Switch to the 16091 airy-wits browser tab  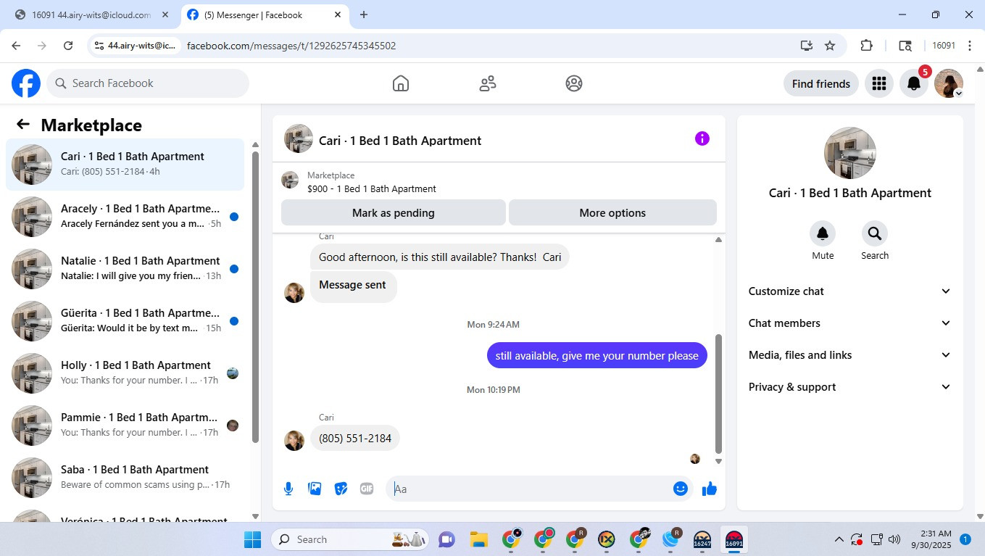(x=91, y=14)
